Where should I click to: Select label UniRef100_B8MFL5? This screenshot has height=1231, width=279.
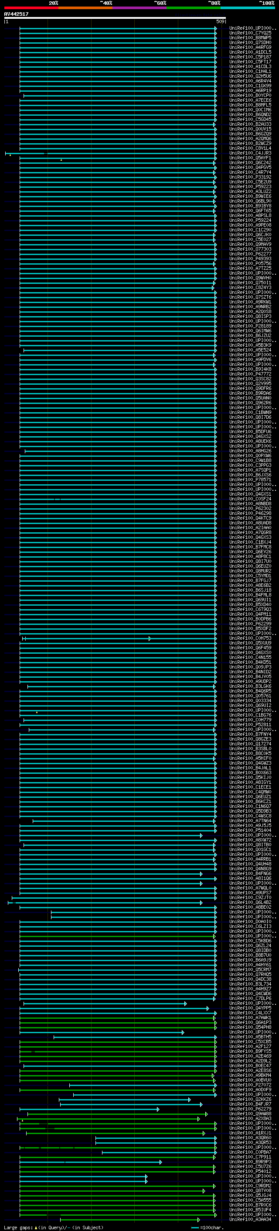click(250, 105)
